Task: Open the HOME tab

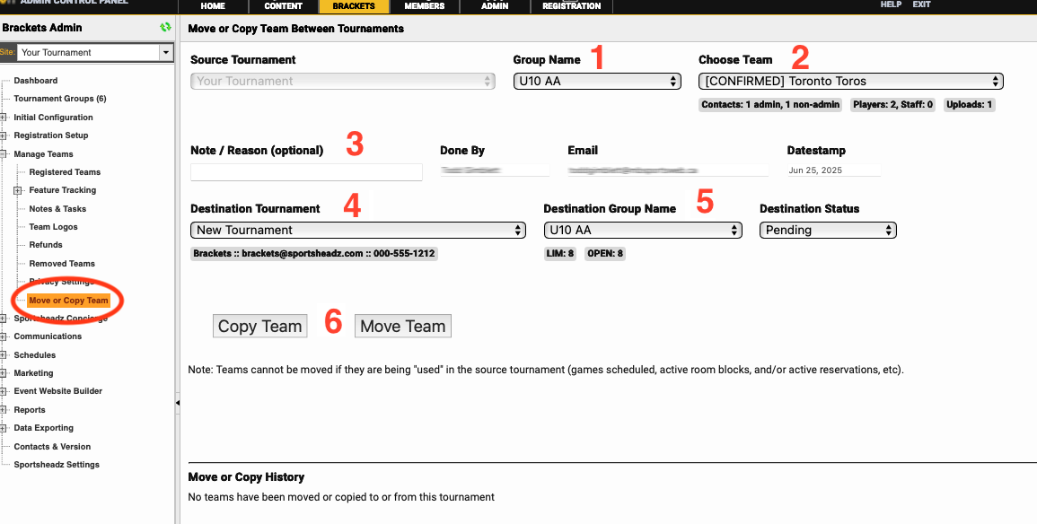Action: pos(213,6)
